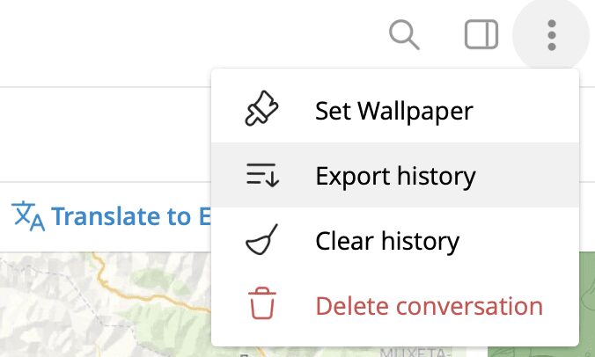The height and width of the screenshot is (357, 595).
Task: Click the sort-arrow icon beside Export history
Action: [261, 176]
